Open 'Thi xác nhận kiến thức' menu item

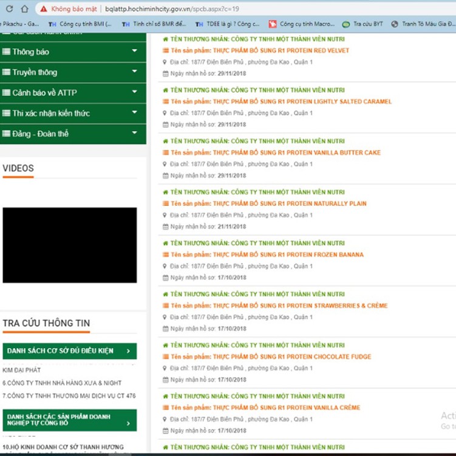pyautogui.click(x=51, y=114)
